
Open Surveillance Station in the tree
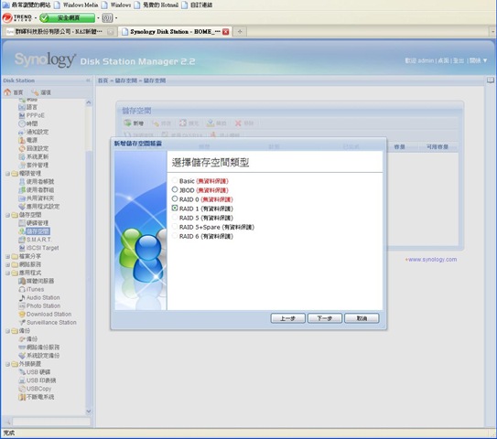click(48, 322)
